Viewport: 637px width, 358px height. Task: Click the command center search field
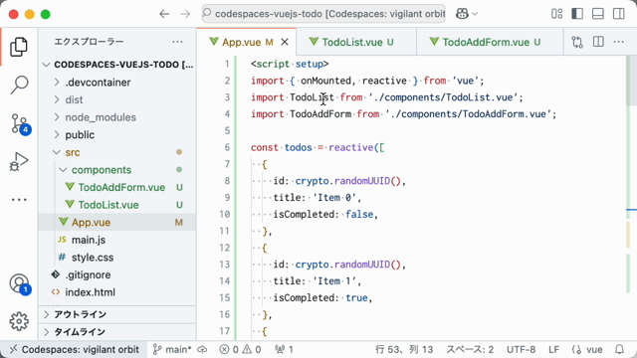coord(323,14)
